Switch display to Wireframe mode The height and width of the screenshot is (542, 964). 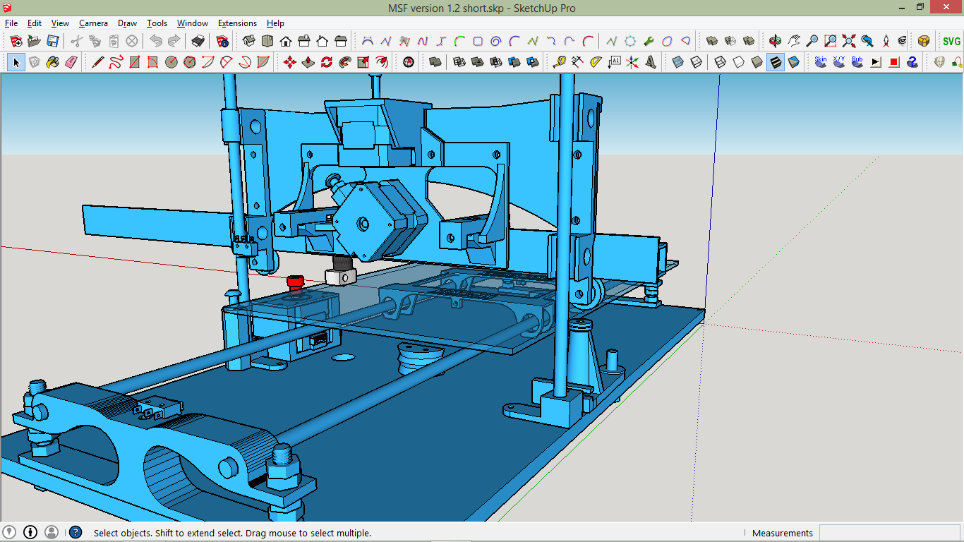pyautogui.click(x=720, y=62)
